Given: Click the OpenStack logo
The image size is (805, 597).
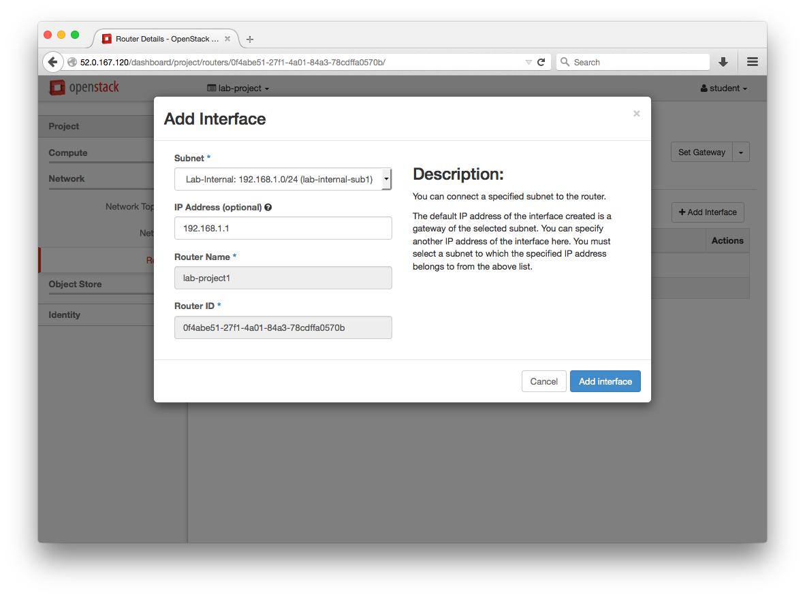Looking at the screenshot, I should click(84, 88).
